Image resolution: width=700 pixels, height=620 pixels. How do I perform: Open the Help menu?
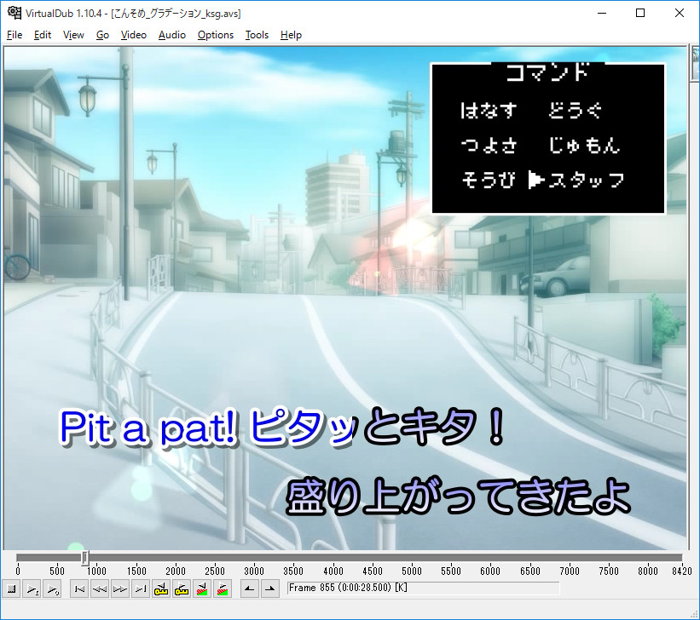[x=291, y=35]
